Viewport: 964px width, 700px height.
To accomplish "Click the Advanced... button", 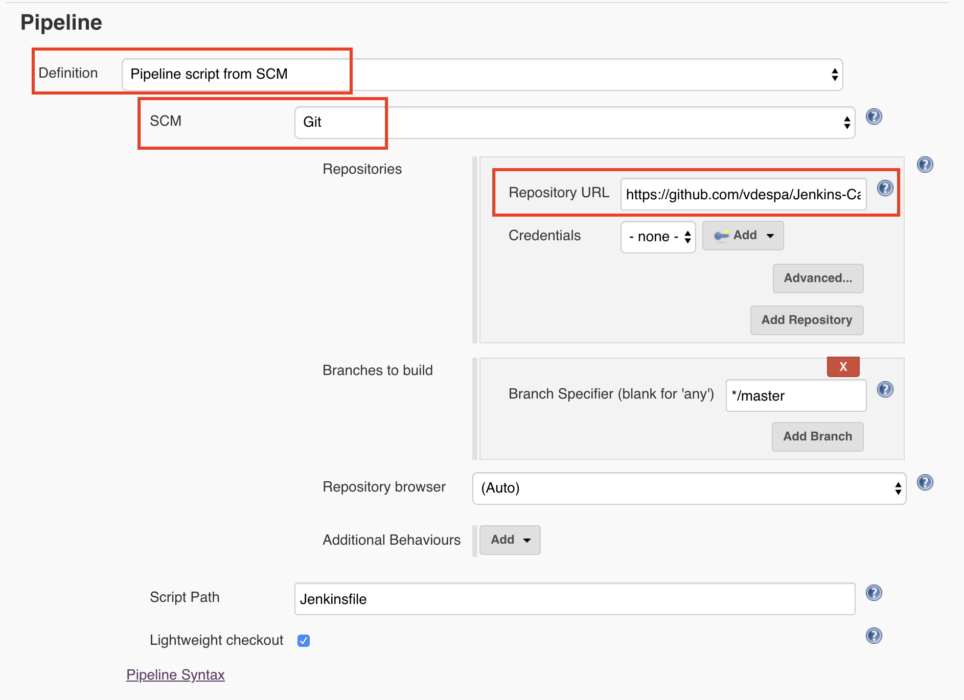I will click(818, 278).
